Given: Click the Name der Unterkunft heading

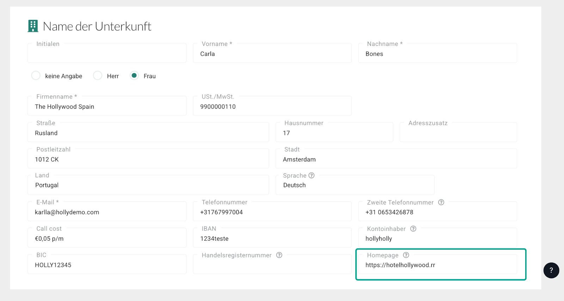Looking at the screenshot, I should click(97, 26).
